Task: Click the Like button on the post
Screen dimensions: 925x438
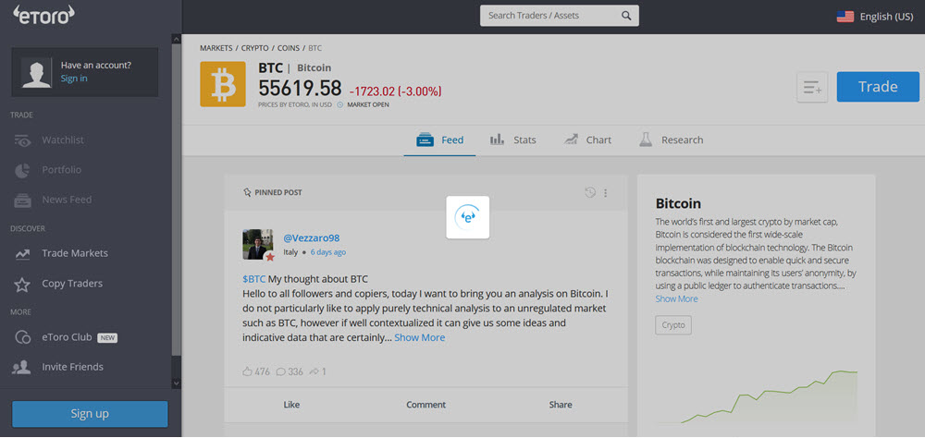Action: tap(291, 405)
